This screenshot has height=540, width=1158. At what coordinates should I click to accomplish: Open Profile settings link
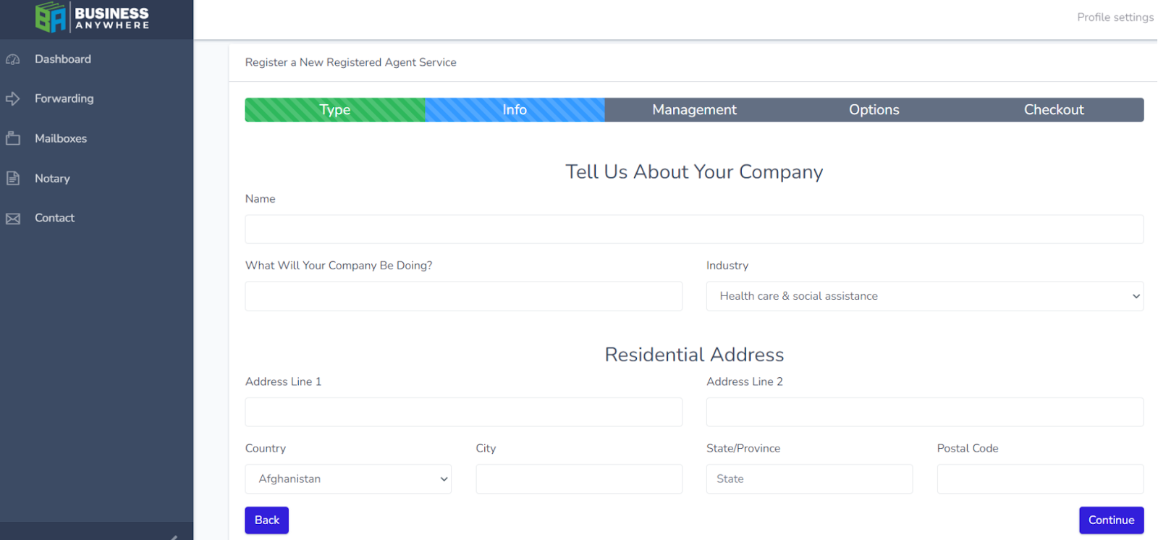pyautogui.click(x=1115, y=17)
